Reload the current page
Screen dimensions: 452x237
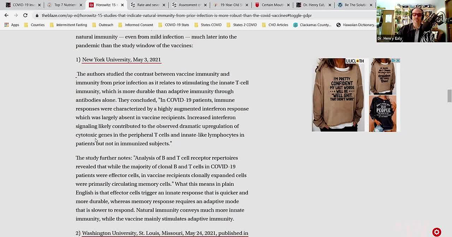coord(25,16)
